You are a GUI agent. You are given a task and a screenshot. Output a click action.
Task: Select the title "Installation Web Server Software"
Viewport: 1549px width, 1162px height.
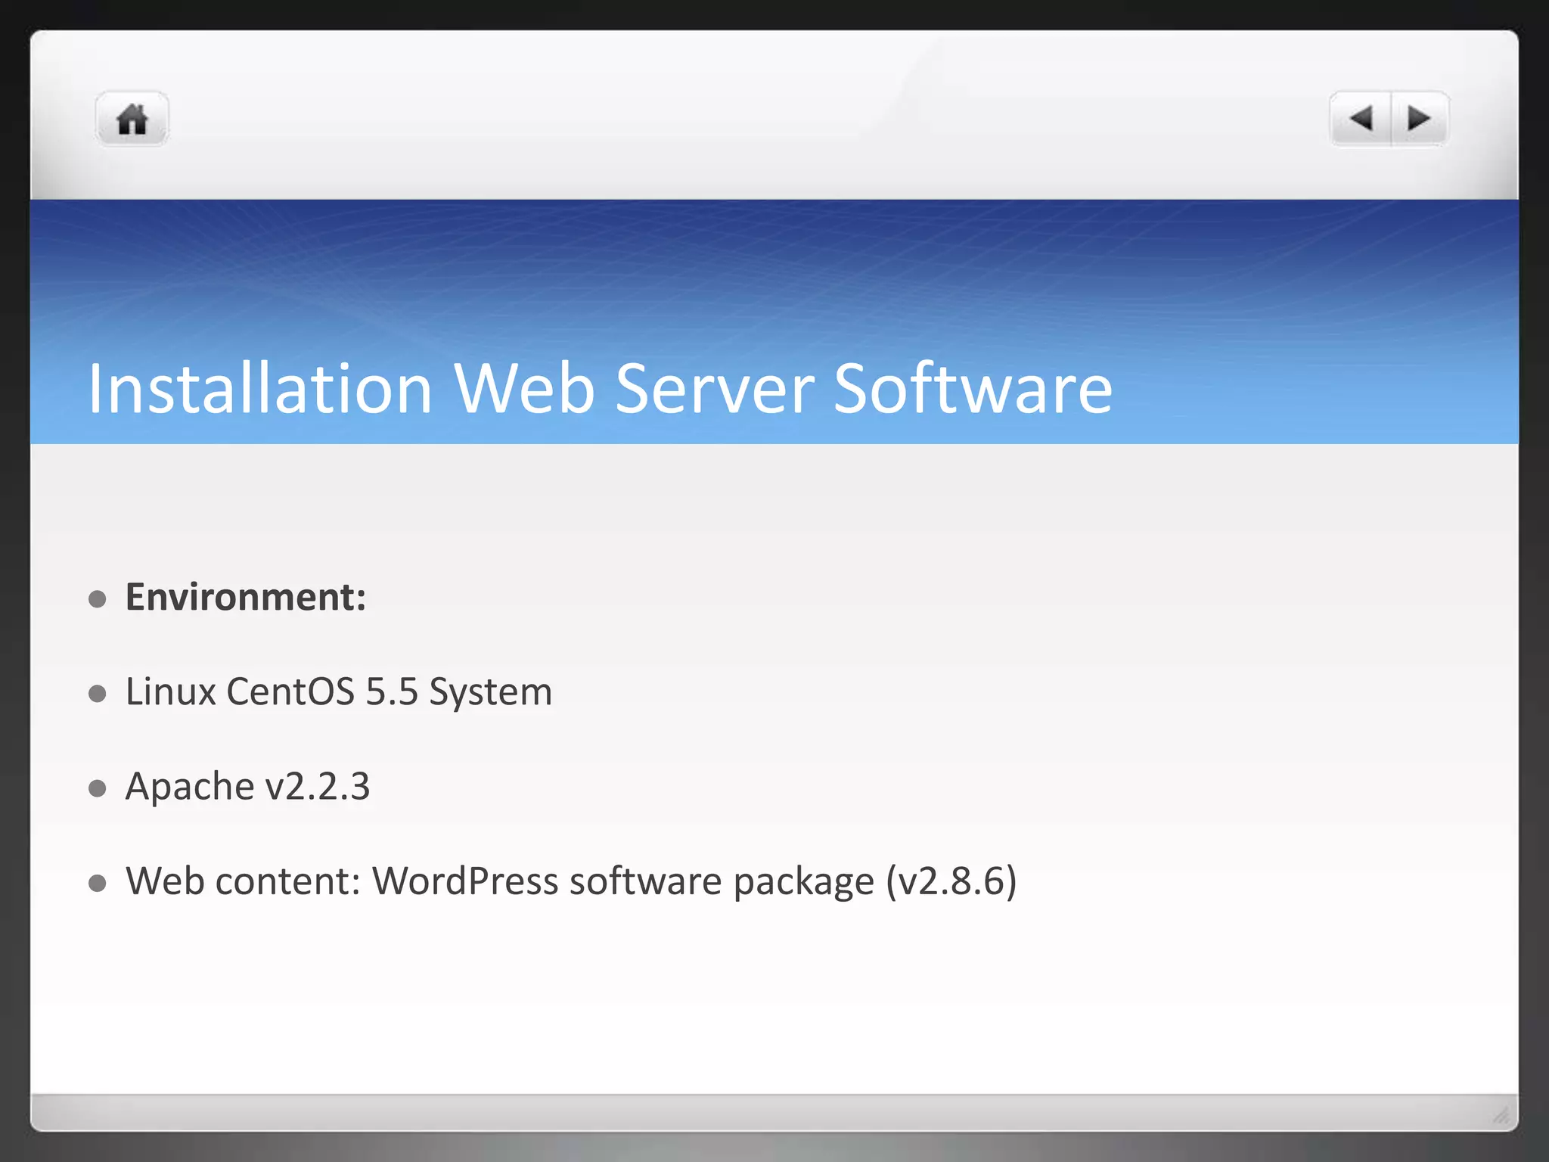(601, 388)
